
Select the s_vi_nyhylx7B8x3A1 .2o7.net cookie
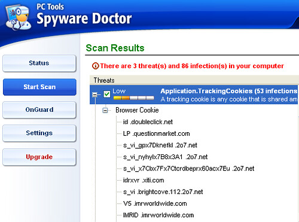[165, 157]
